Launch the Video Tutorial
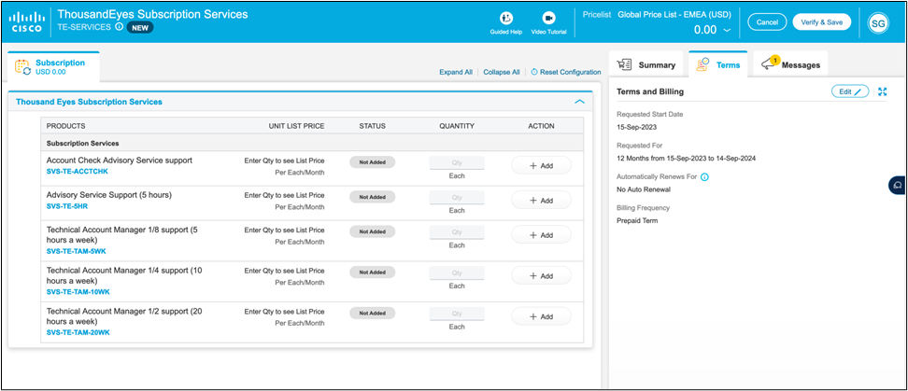 point(548,23)
